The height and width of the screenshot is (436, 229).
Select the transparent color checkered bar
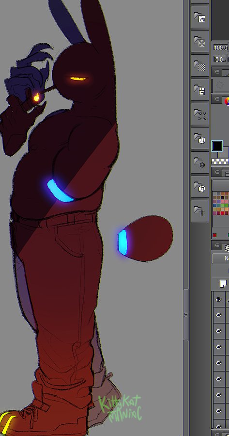click(220, 161)
